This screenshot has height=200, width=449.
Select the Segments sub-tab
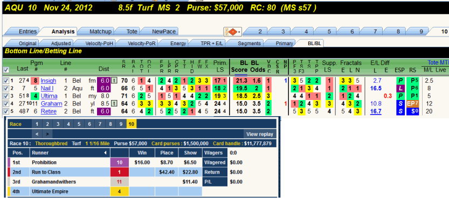pyautogui.click(x=245, y=44)
